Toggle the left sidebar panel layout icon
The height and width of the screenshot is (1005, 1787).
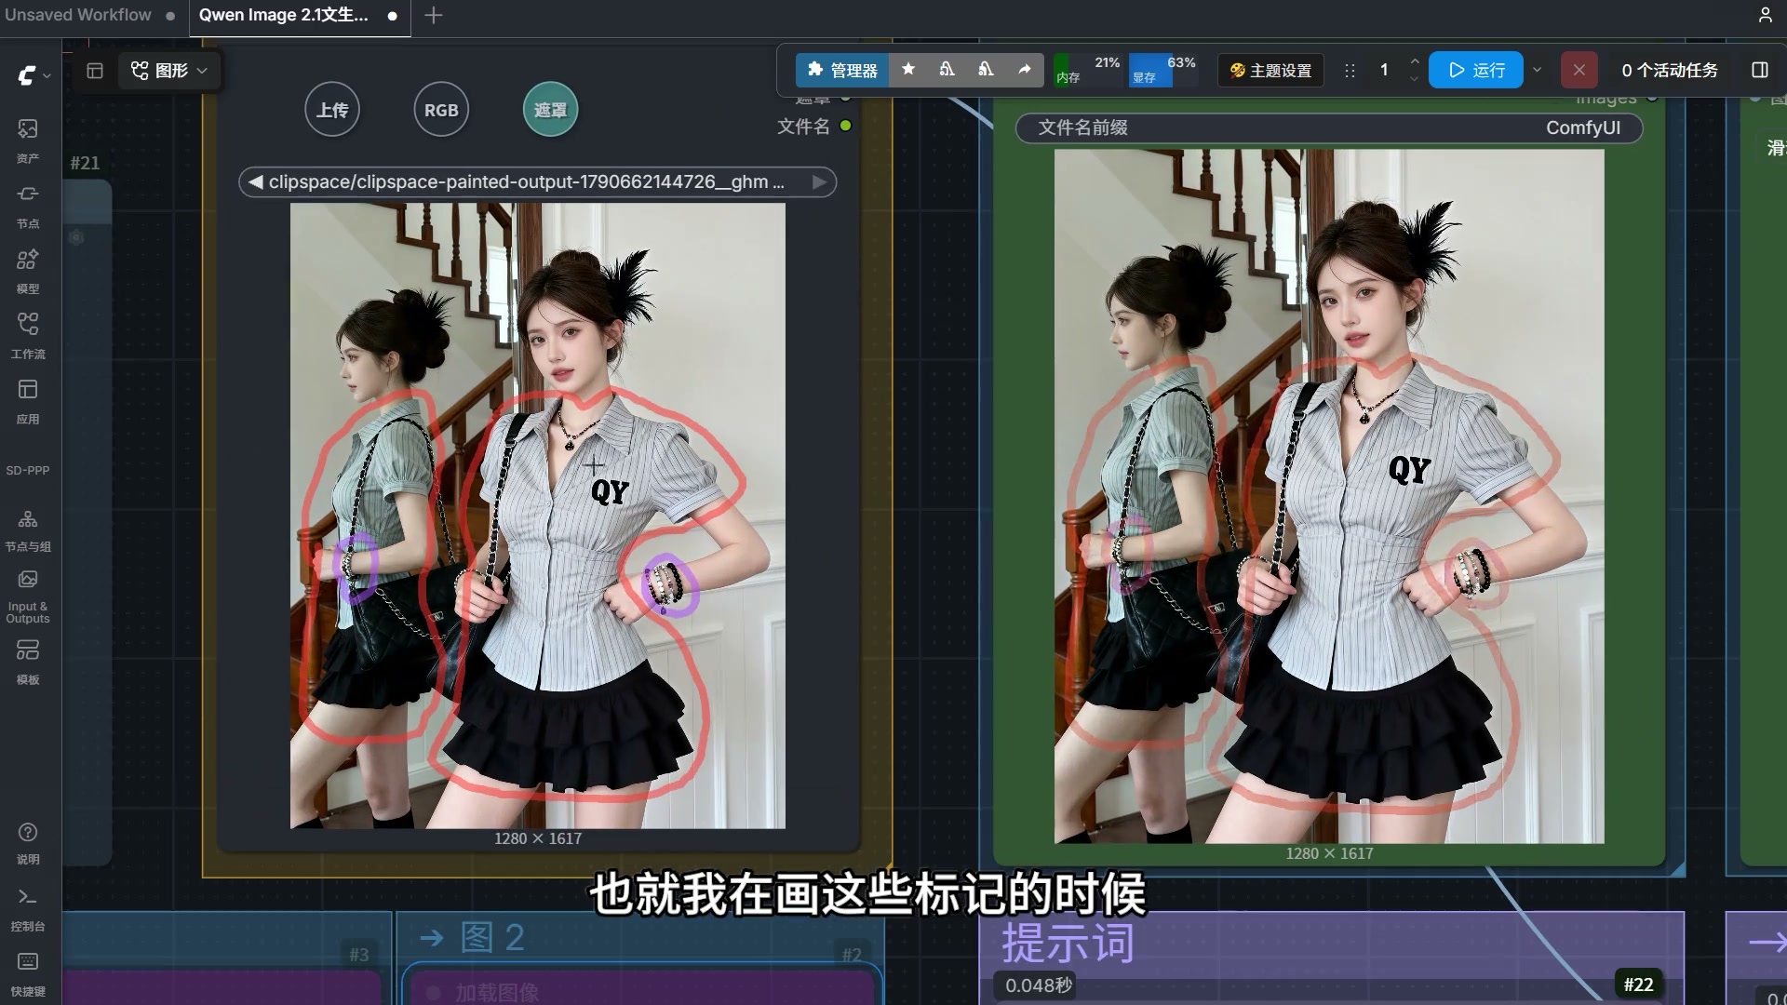(x=95, y=71)
